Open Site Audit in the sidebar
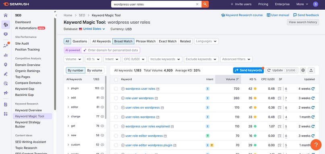The width and height of the screenshot is (325, 154). (22, 43)
